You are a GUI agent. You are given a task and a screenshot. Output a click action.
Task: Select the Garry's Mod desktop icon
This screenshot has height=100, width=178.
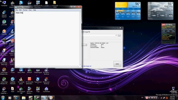21,71
